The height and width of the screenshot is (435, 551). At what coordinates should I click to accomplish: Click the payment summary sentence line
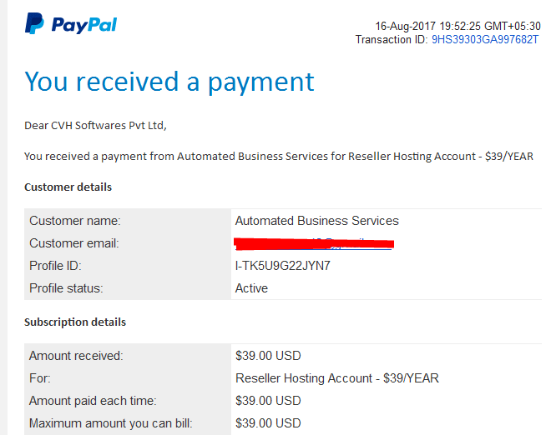tap(279, 156)
